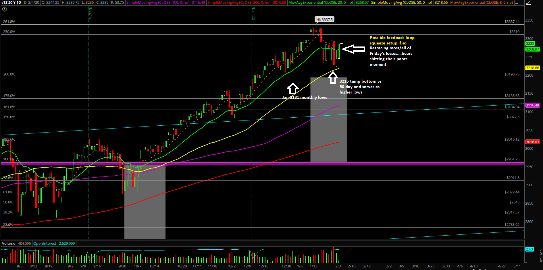Click the 200.0% Fibonacci level label
The width and height of the screenshot is (543, 270).
(9, 74)
